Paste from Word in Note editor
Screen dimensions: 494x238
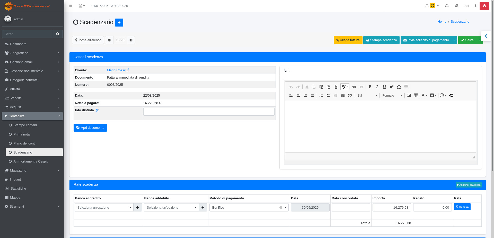click(x=336, y=87)
